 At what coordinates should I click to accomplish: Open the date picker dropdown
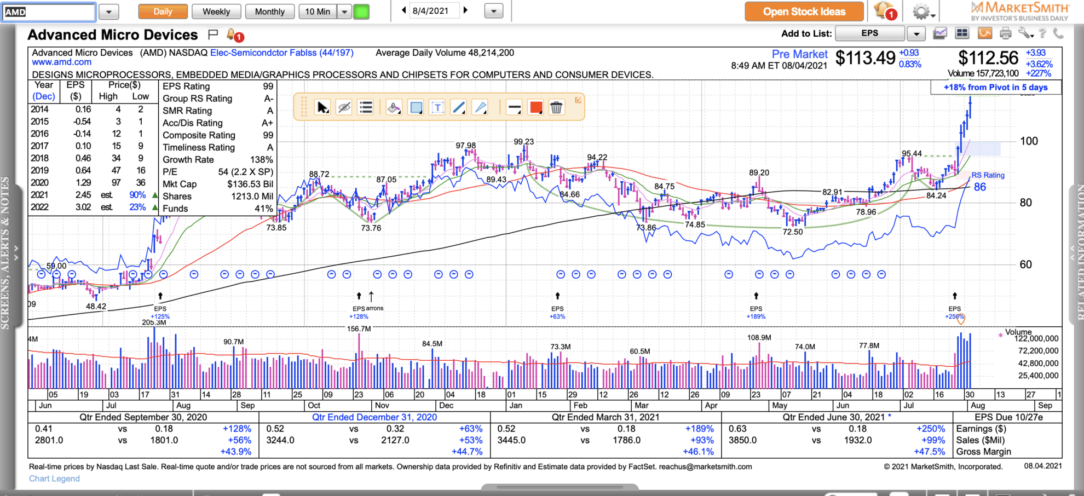[x=494, y=11]
